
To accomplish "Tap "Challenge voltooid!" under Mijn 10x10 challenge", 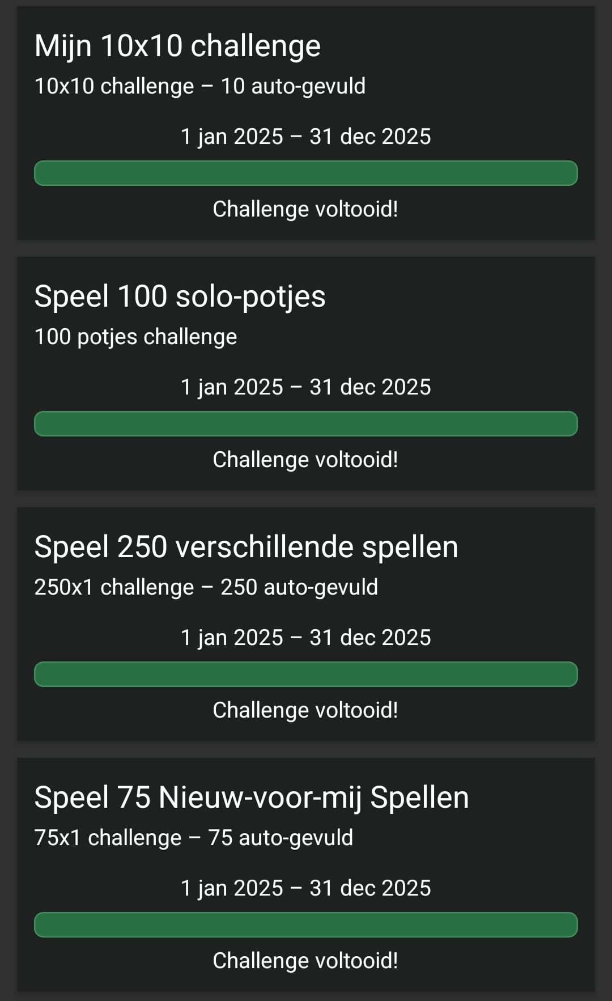I will 305,209.
